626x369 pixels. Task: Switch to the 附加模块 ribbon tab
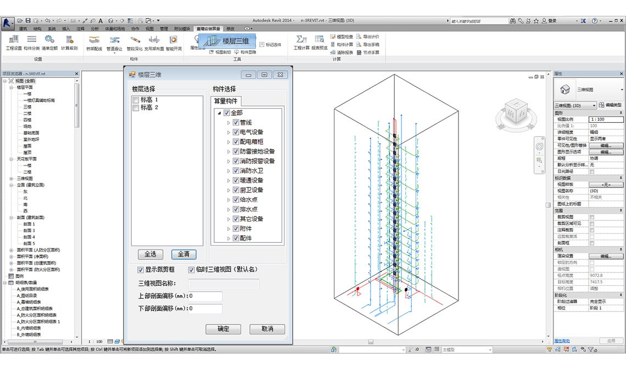[x=182, y=29]
